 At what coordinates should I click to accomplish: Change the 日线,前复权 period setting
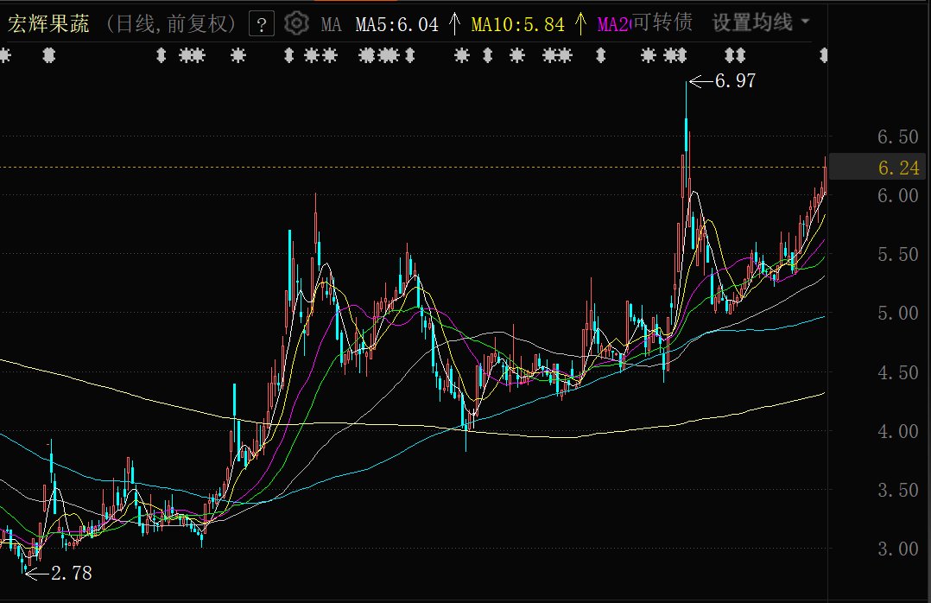pyautogui.click(x=171, y=23)
